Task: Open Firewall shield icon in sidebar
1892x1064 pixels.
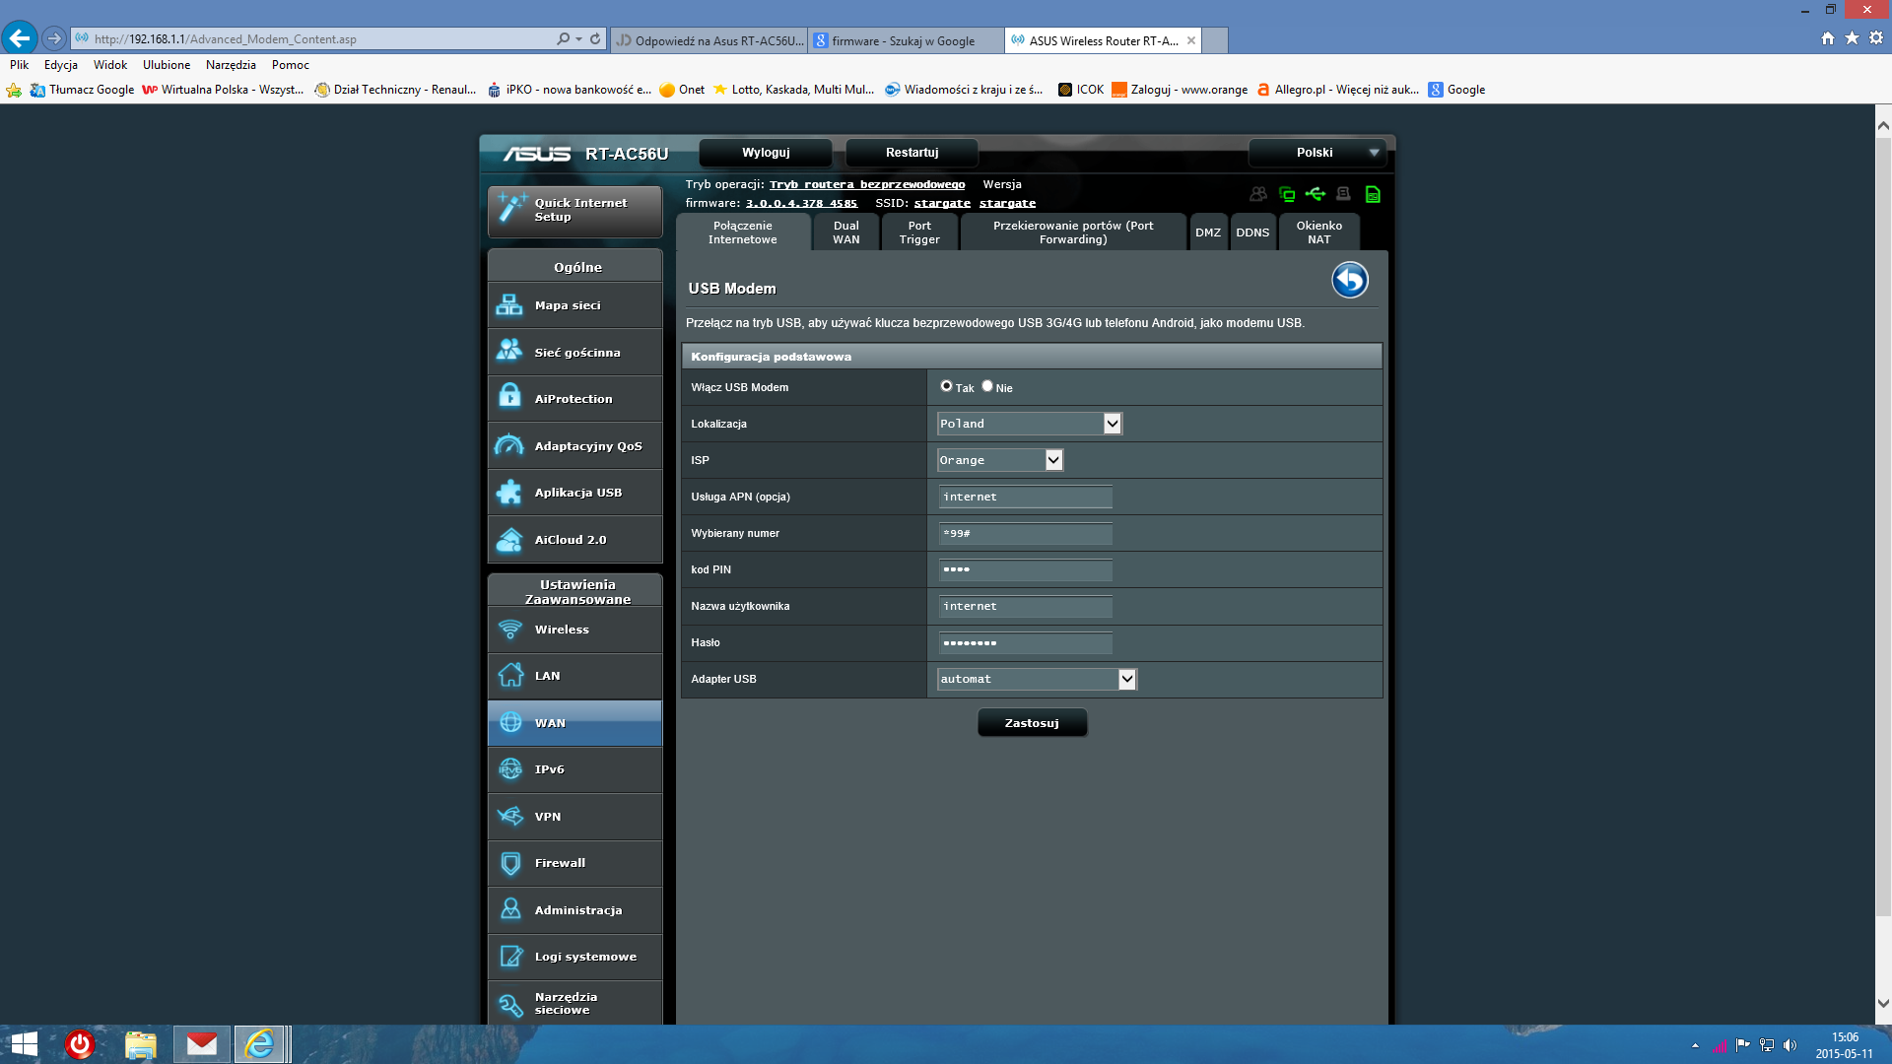Action: click(509, 863)
